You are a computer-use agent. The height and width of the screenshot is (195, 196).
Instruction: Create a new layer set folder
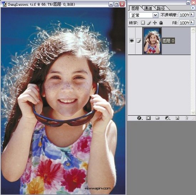(x=157, y=118)
